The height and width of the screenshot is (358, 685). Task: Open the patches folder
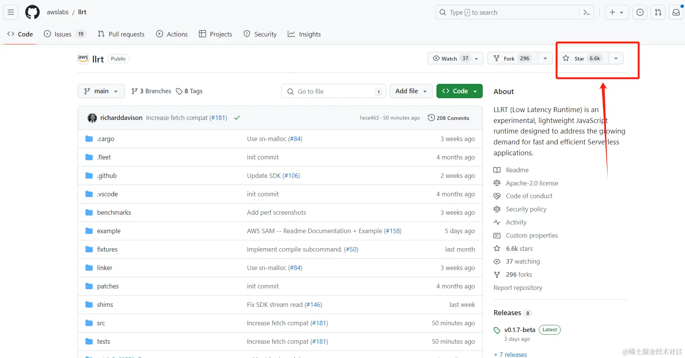[108, 286]
